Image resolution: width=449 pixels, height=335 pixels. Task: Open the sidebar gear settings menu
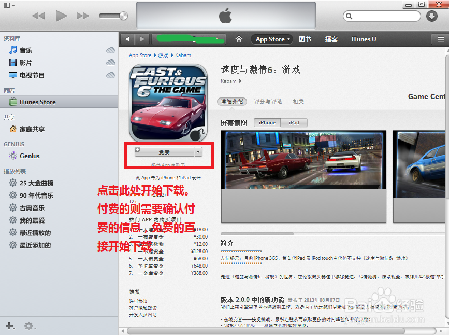[30, 326]
